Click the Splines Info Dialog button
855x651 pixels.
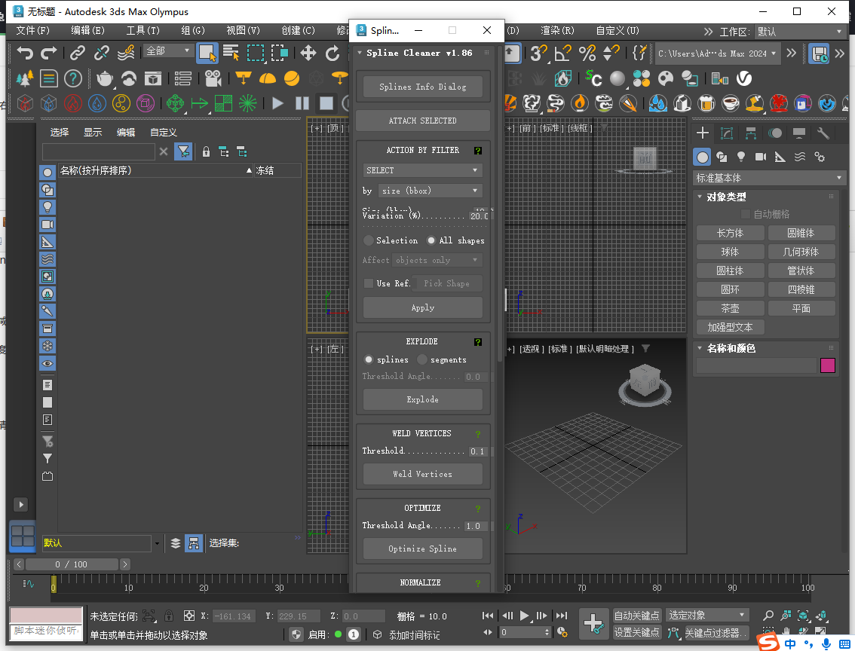click(422, 87)
